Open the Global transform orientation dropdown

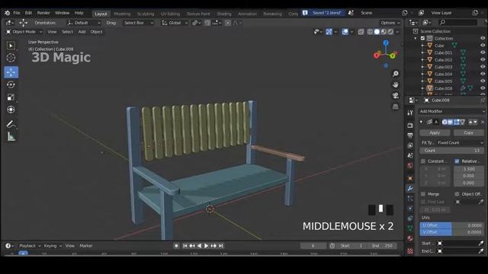[175, 23]
